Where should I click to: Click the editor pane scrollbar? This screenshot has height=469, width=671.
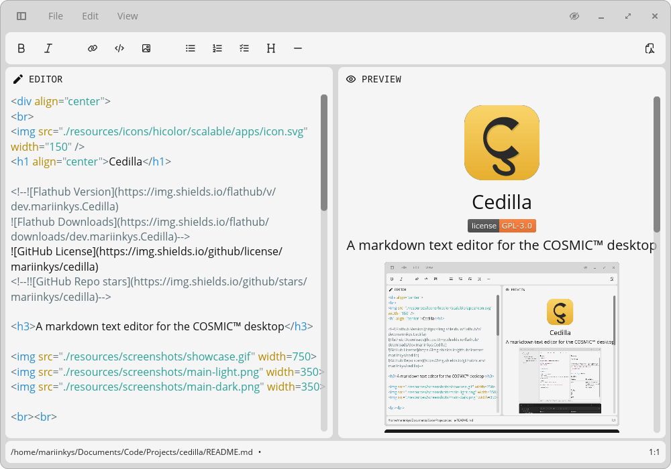point(324,153)
